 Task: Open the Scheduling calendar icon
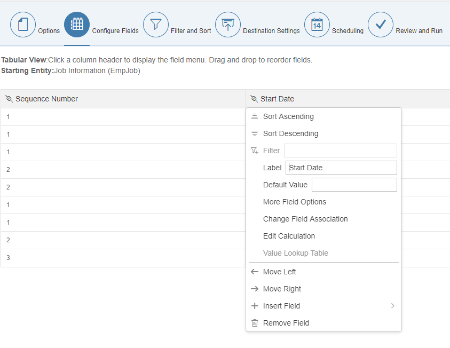click(x=317, y=25)
